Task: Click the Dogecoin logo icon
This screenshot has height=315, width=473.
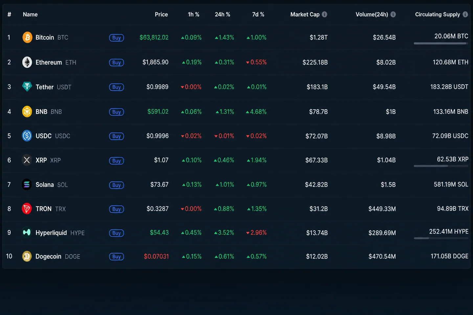Action: click(x=27, y=256)
